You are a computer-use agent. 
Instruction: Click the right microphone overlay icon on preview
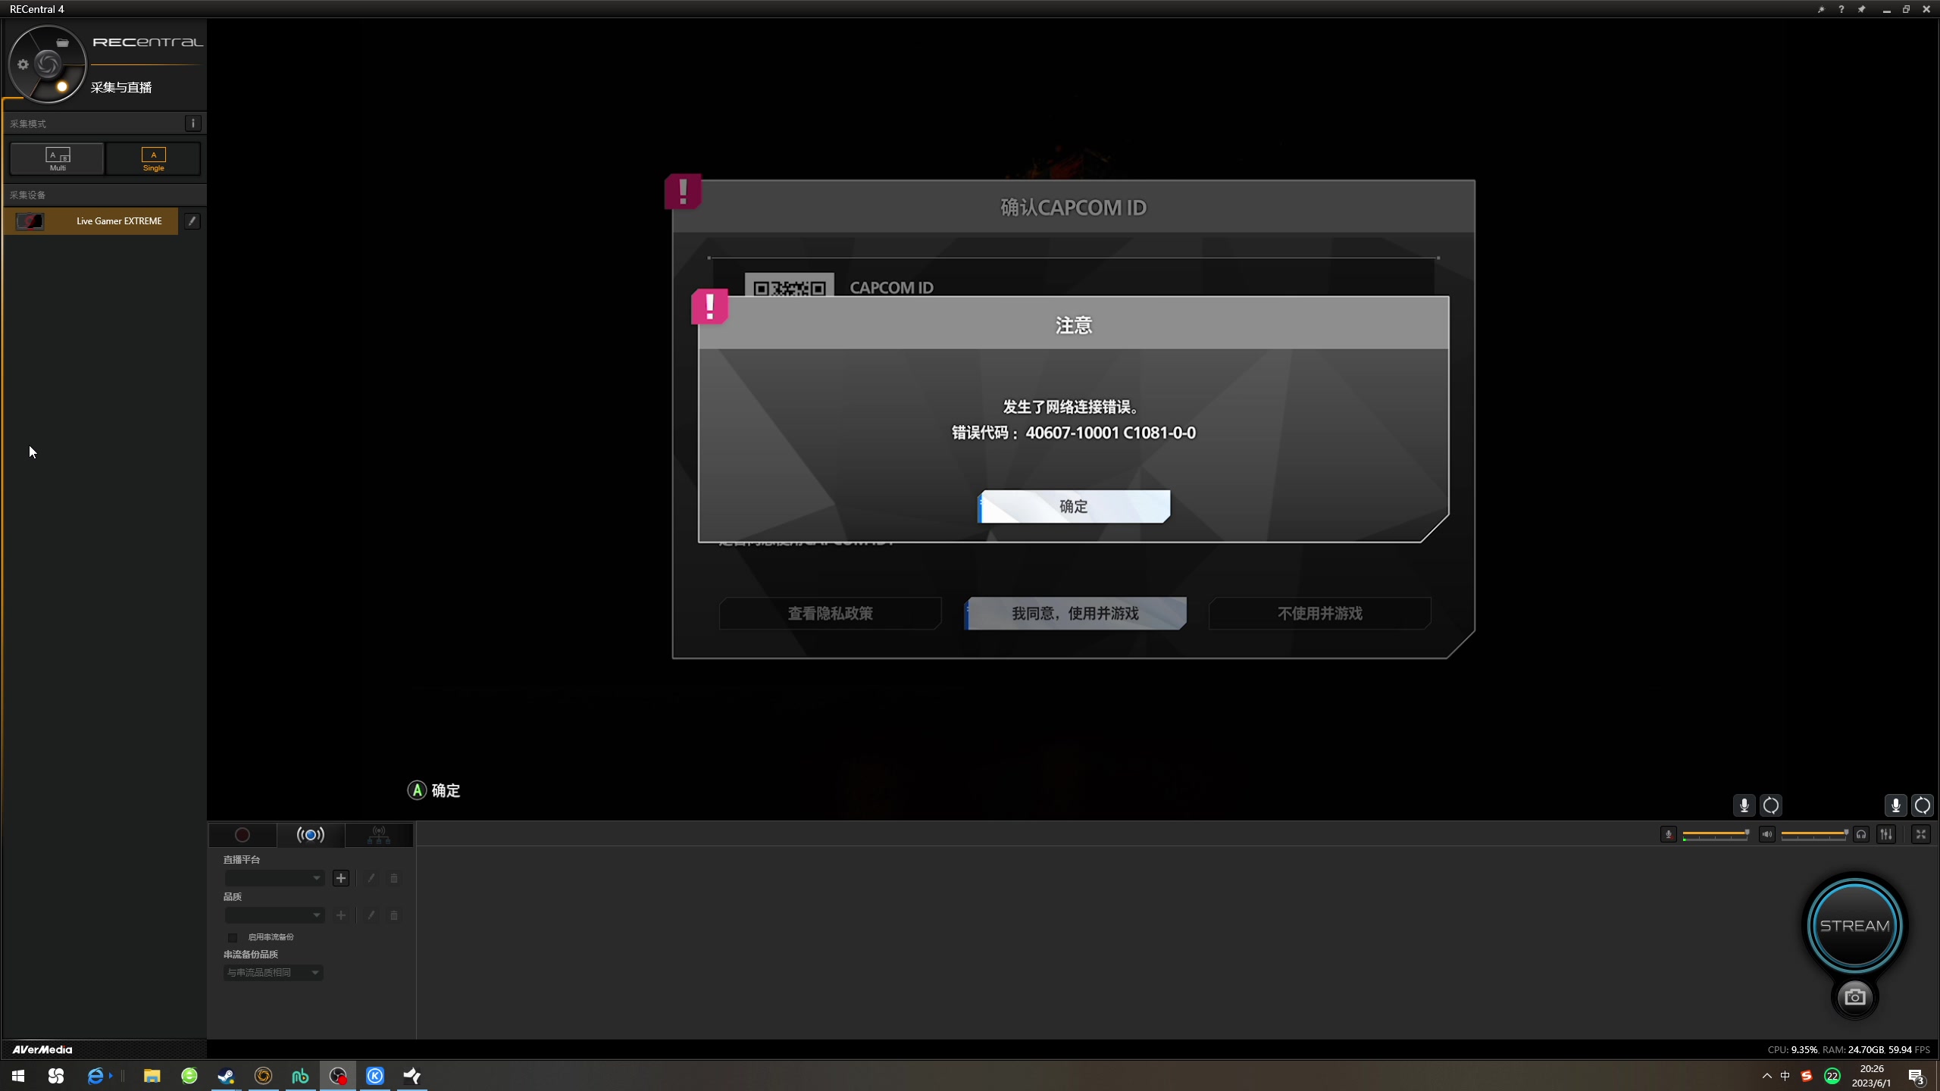coord(1895,805)
